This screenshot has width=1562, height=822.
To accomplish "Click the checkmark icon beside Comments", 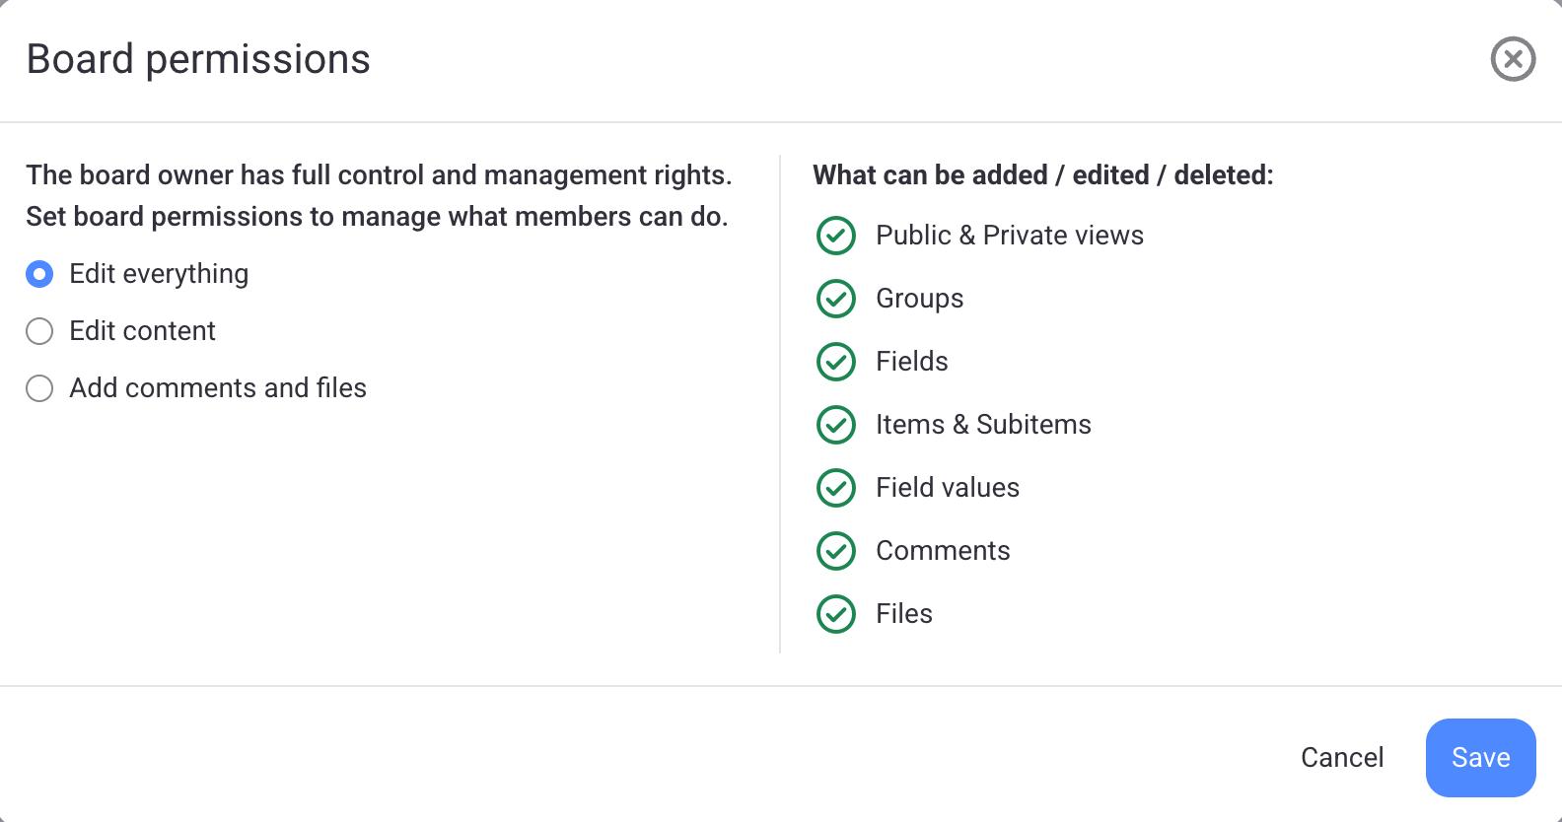I will point(835,551).
